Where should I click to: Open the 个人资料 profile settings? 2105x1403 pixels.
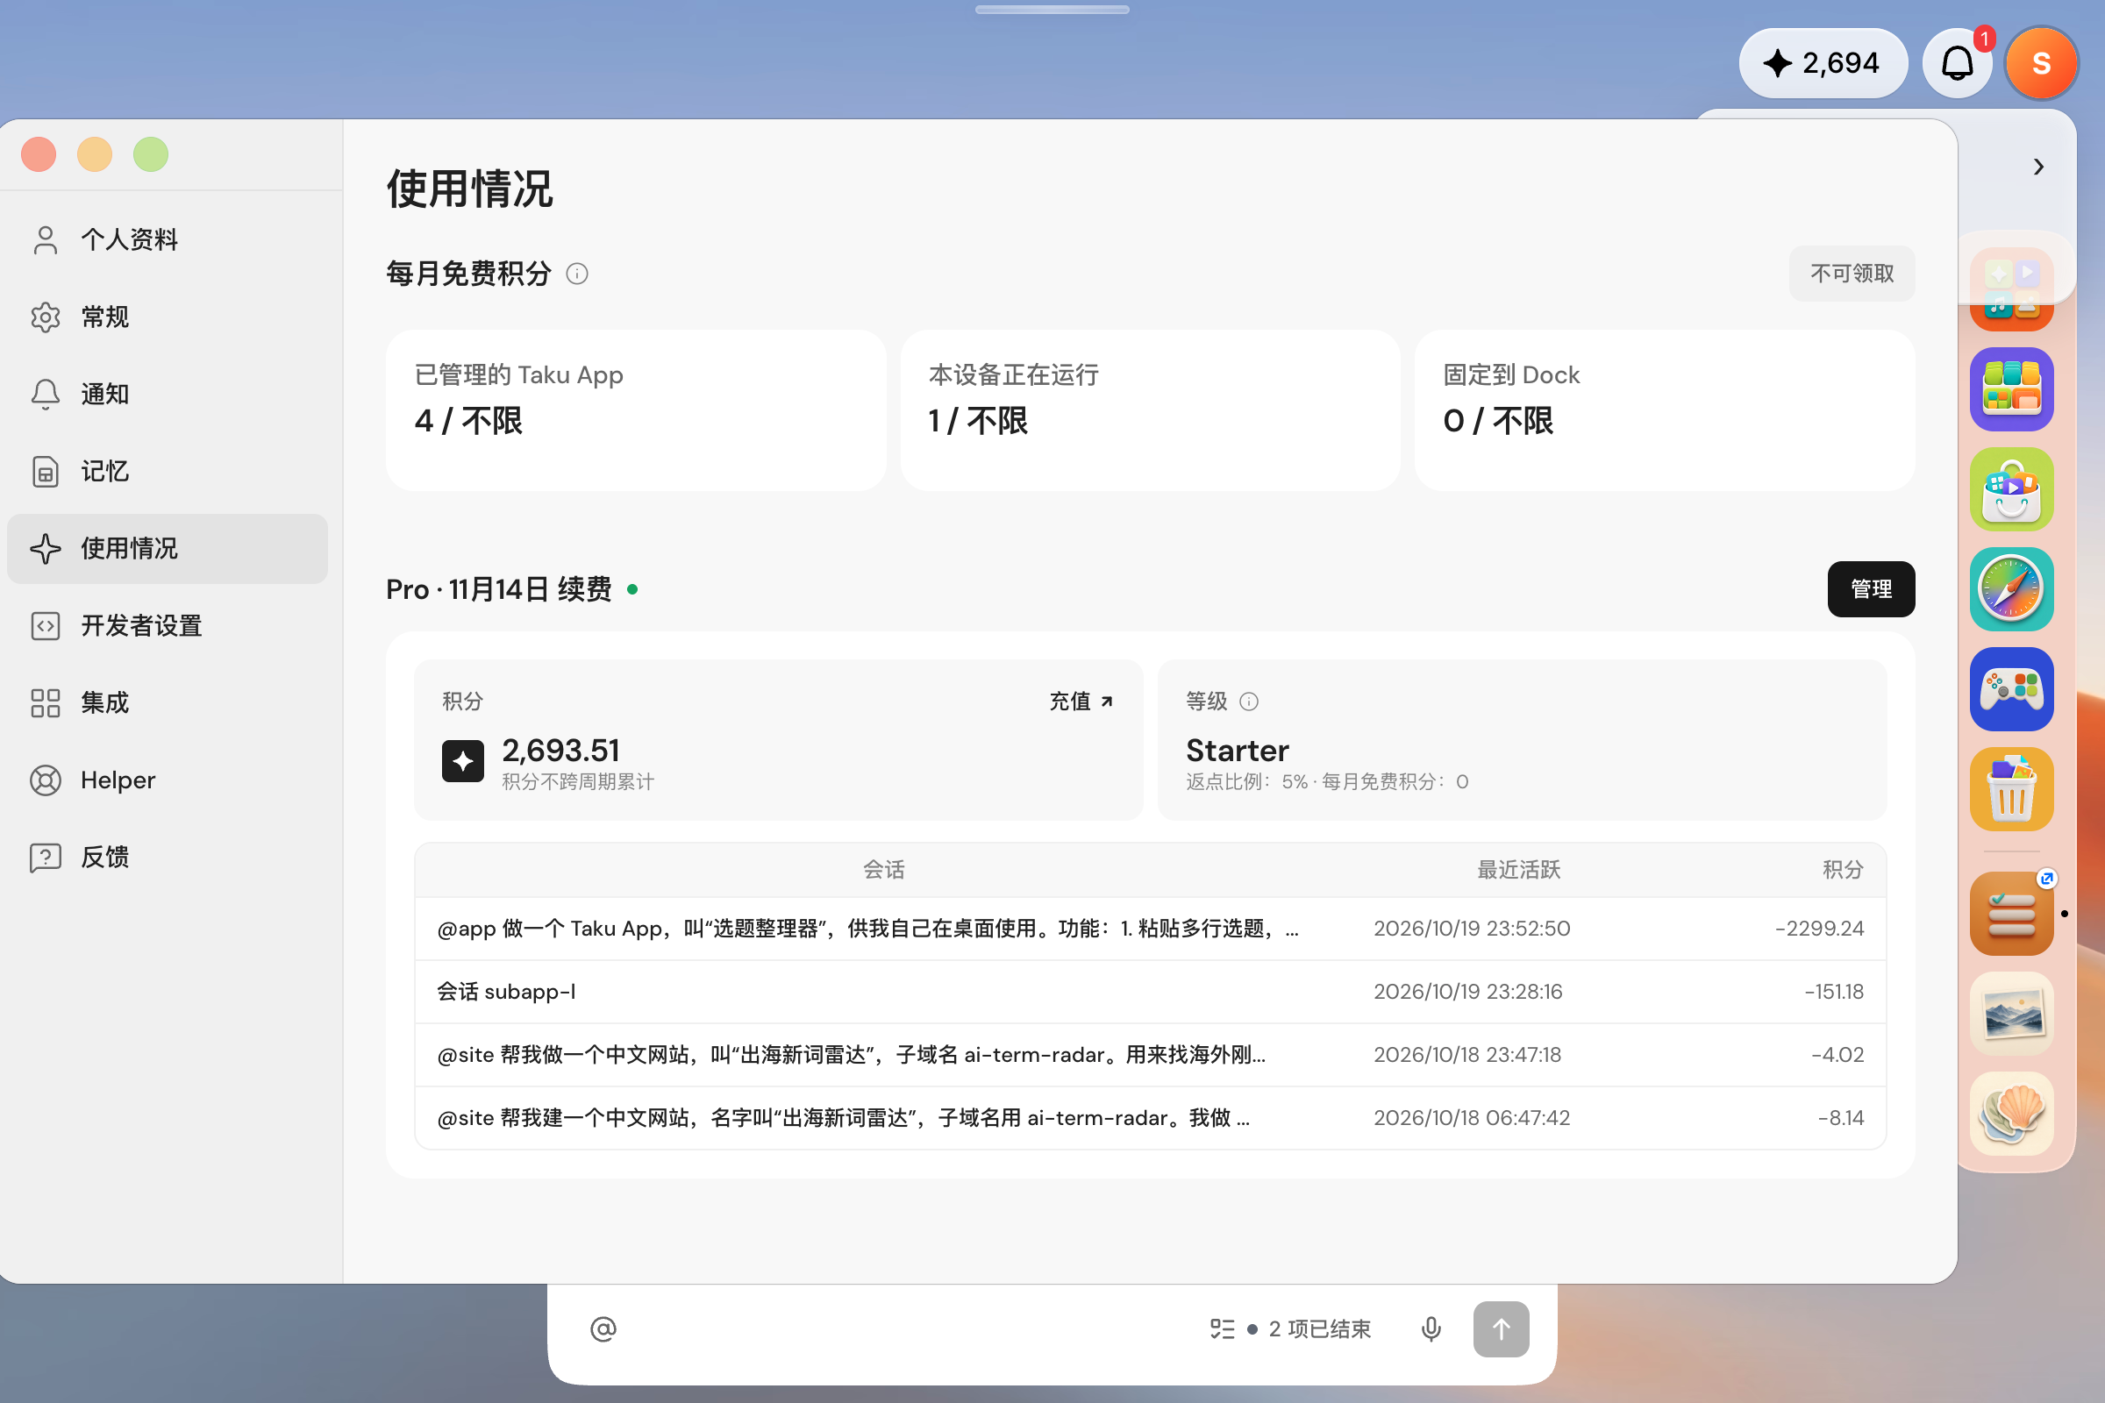(167, 239)
